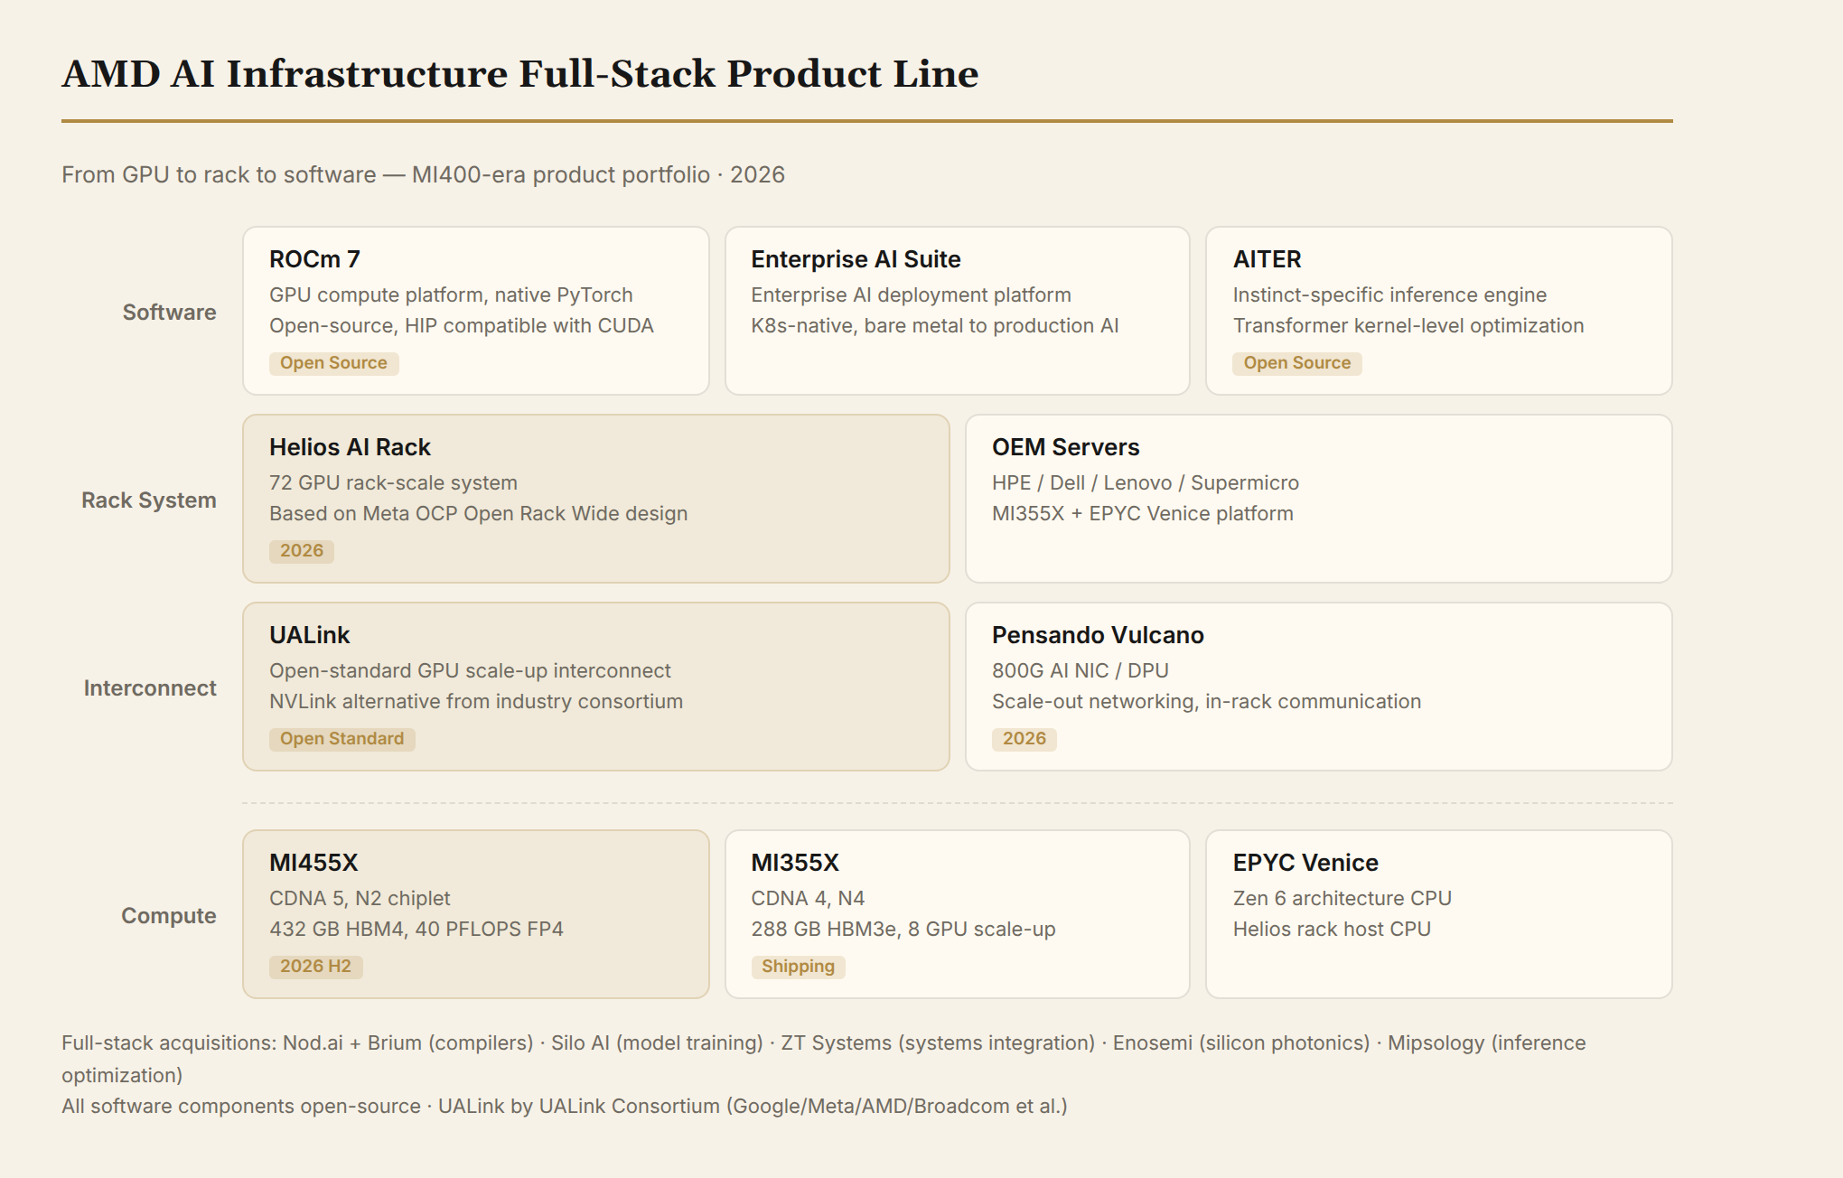Click 'Zen 6 architecture CPU' text
The width and height of the screenshot is (1843, 1178).
[x=1342, y=898]
